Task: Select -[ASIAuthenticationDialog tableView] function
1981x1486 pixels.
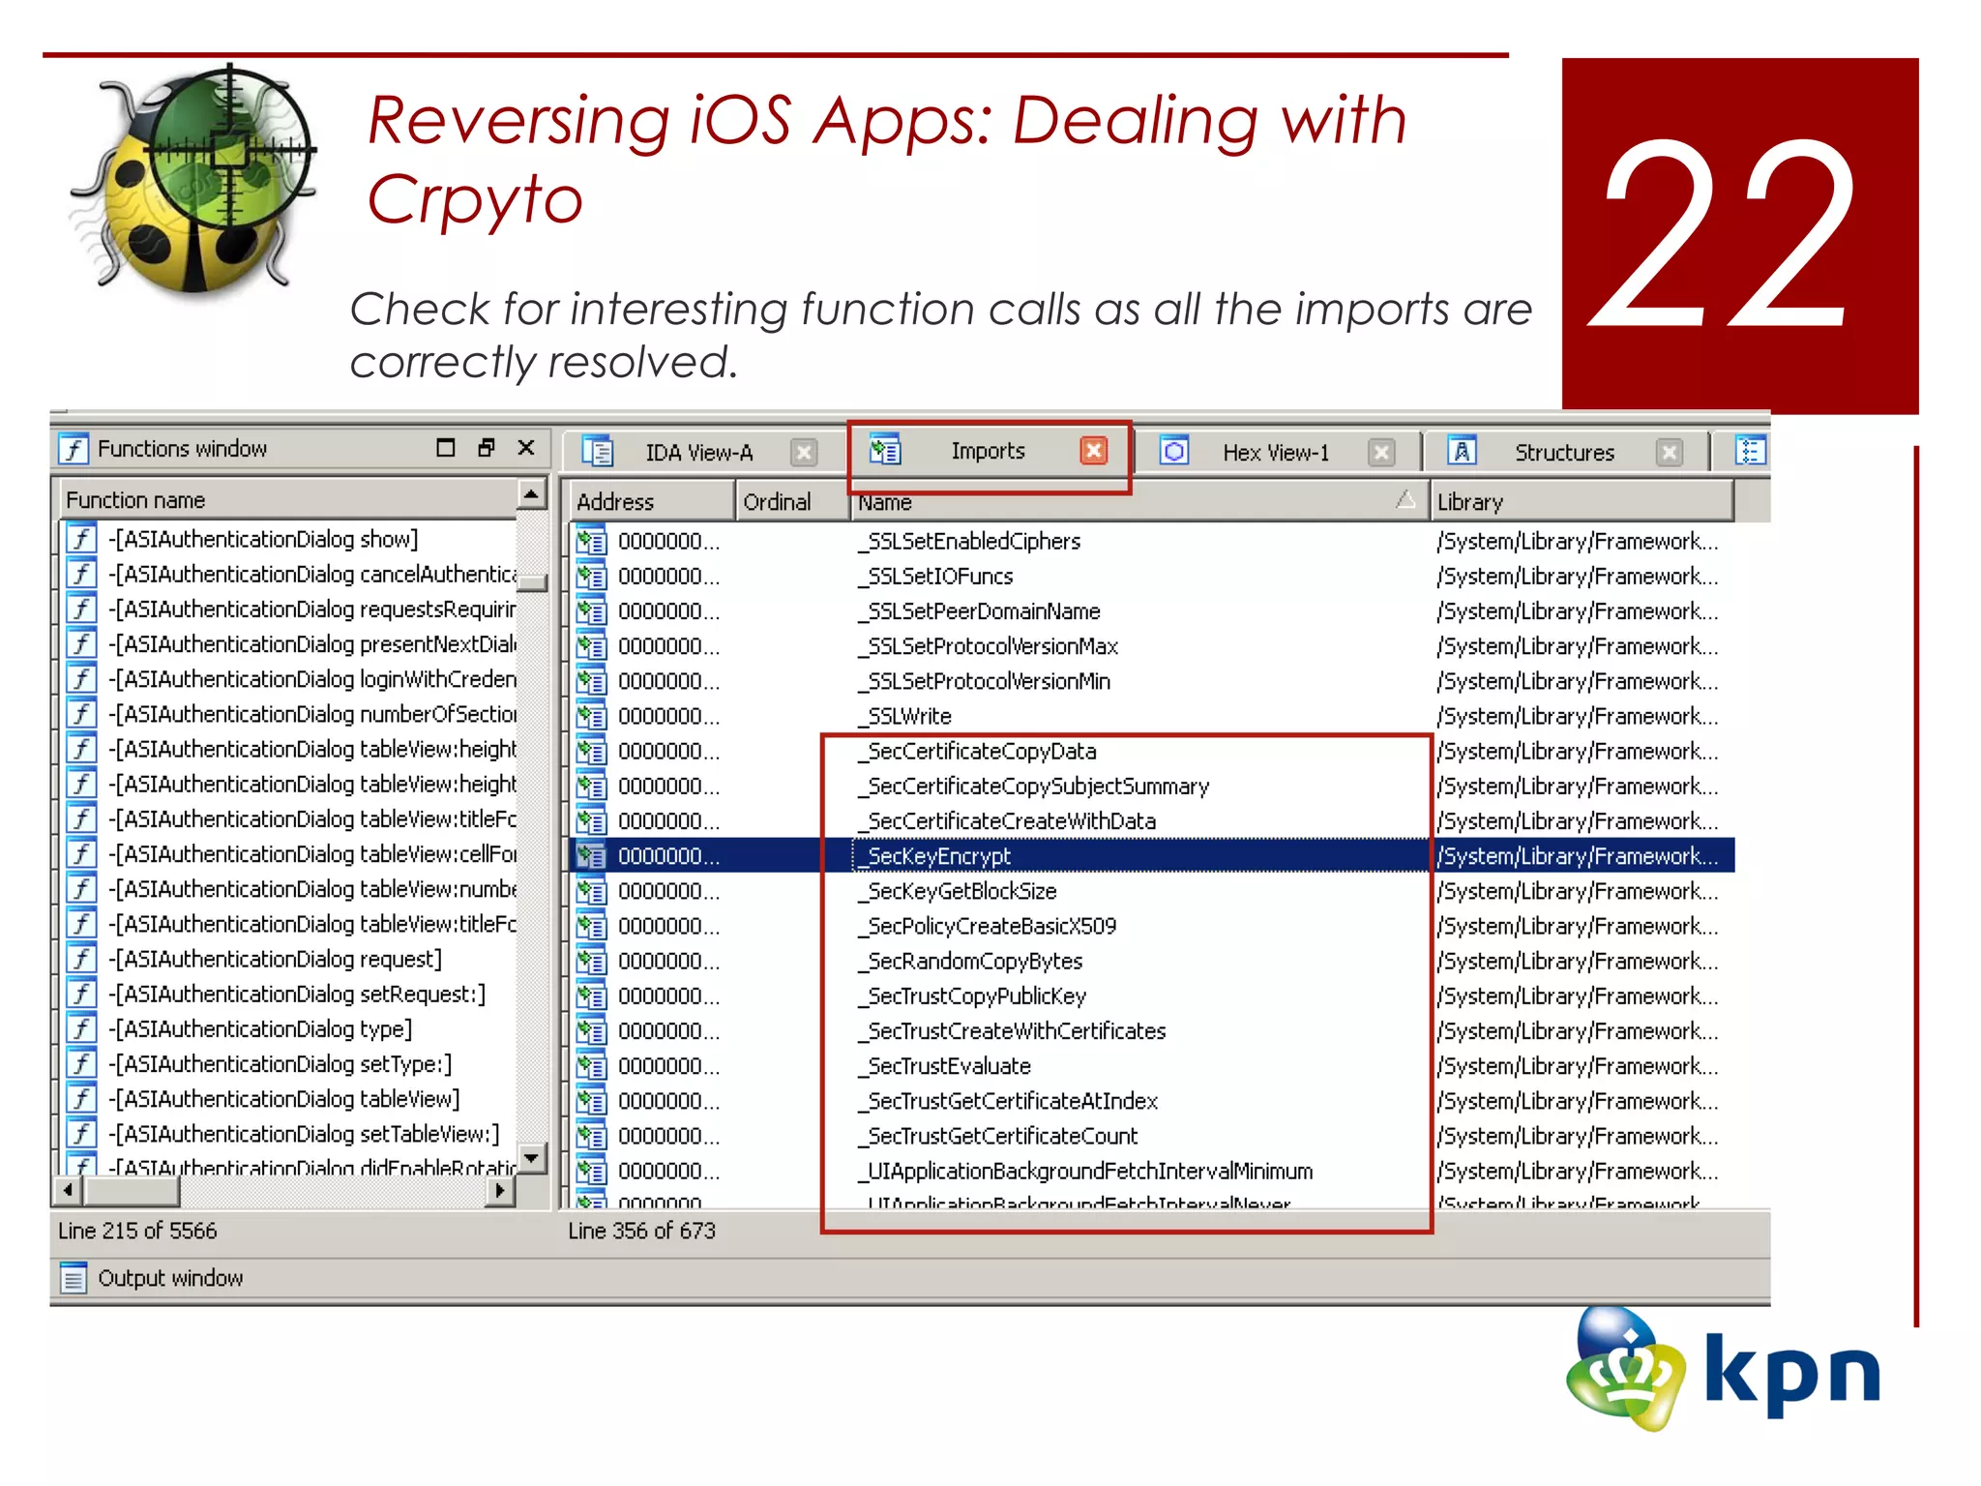Action: coord(283,1099)
